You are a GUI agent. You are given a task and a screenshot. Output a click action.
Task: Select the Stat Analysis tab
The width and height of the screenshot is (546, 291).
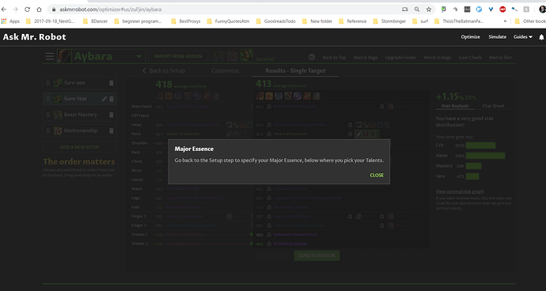click(x=455, y=106)
